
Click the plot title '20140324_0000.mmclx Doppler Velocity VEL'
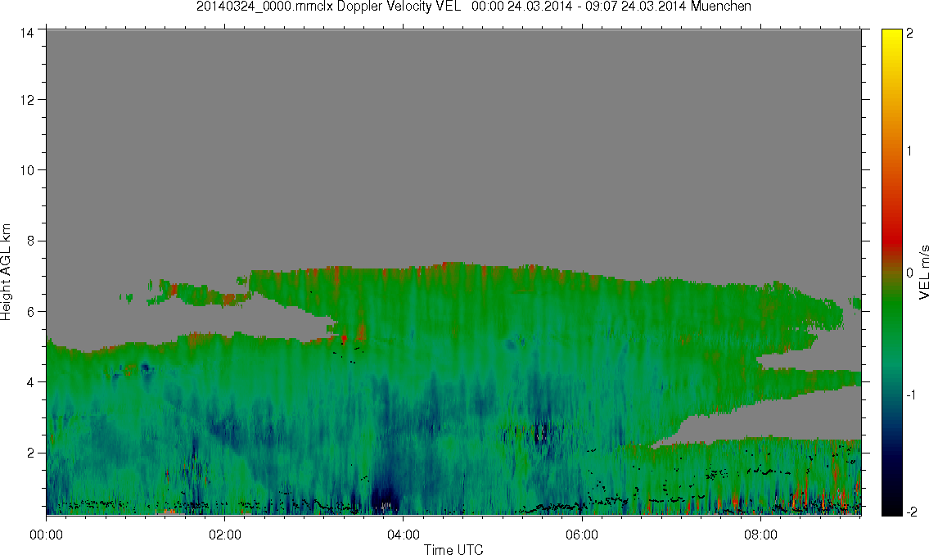tap(328, 7)
